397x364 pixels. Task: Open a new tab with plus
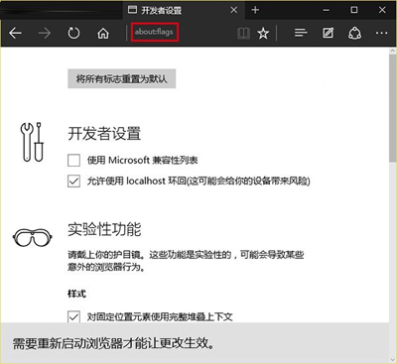[255, 10]
